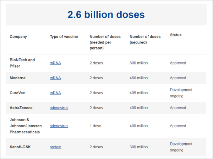
Task: Click CureVac's 'Development ongoing' status
Action: tap(181, 93)
